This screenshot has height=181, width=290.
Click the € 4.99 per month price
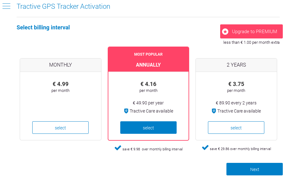(60, 87)
